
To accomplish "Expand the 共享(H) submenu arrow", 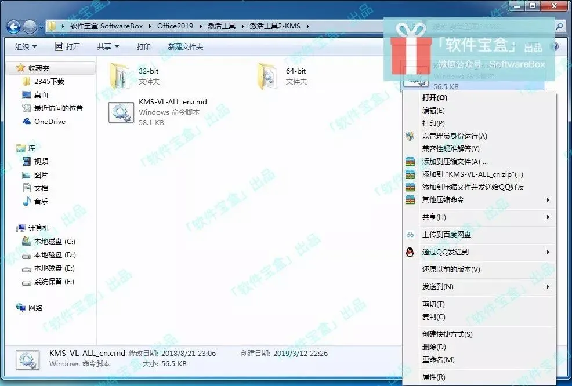I will point(548,217).
